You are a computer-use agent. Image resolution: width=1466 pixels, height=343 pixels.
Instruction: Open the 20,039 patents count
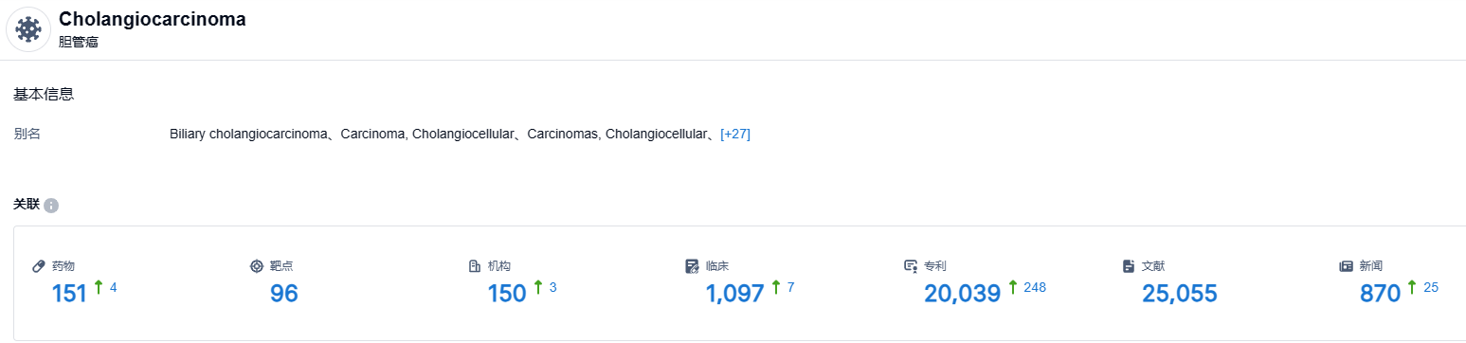pyautogui.click(x=962, y=294)
